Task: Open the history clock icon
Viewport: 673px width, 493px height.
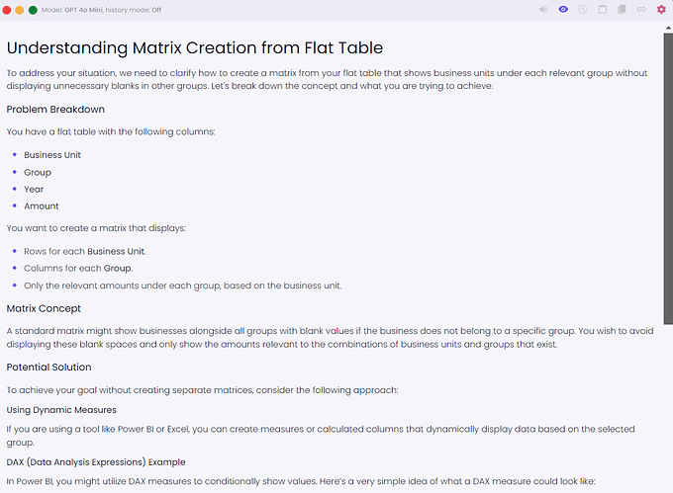Action: (x=582, y=10)
